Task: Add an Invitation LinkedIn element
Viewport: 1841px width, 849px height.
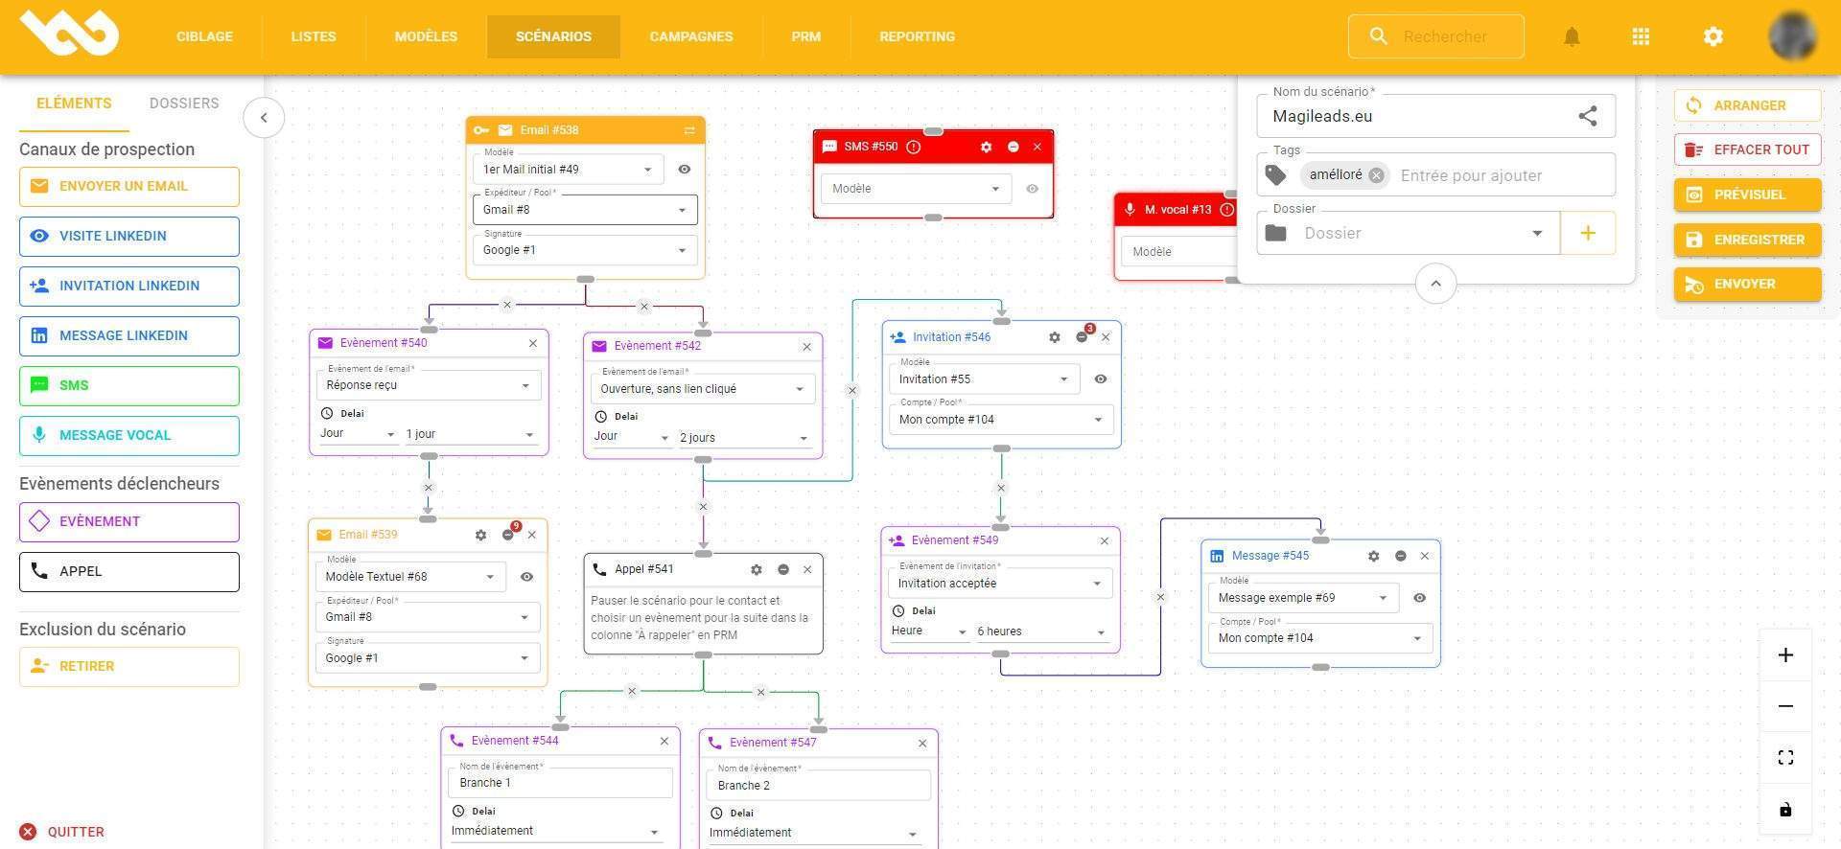Action: point(129,286)
